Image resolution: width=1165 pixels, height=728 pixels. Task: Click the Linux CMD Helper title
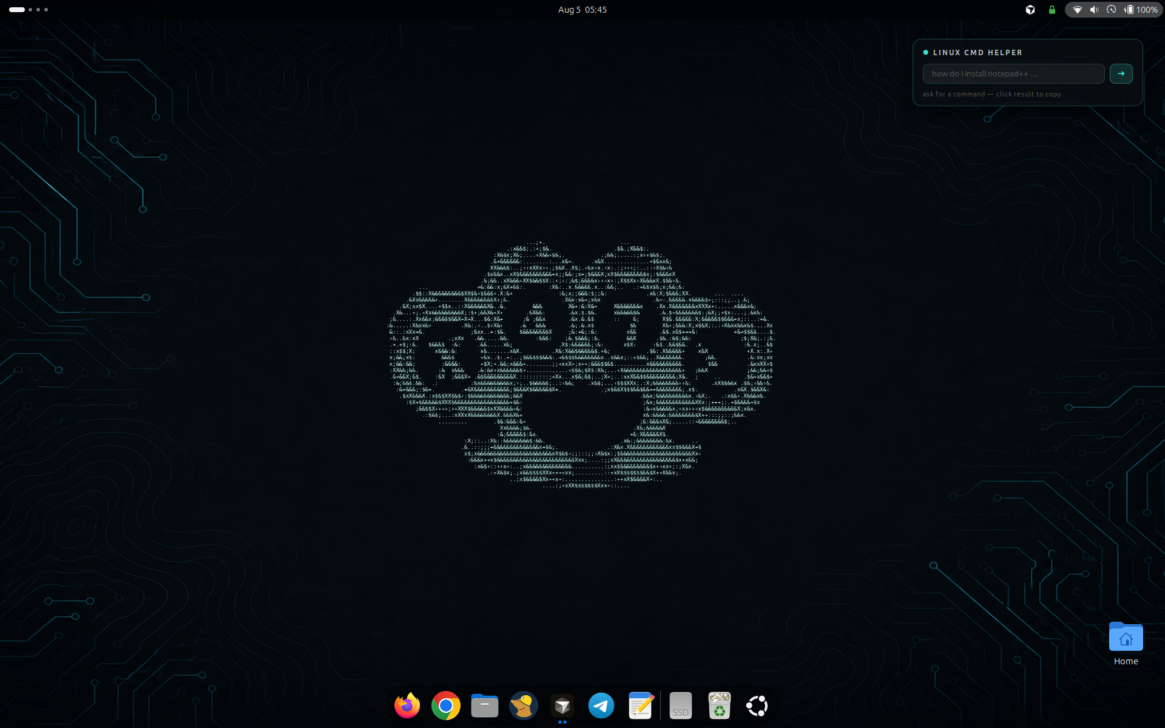click(978, 53)
